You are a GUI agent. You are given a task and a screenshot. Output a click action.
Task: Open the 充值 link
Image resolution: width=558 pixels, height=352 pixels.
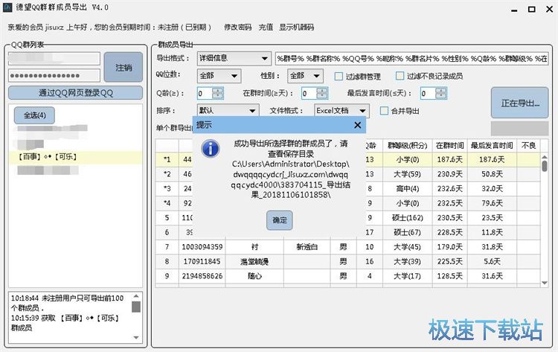266,27
